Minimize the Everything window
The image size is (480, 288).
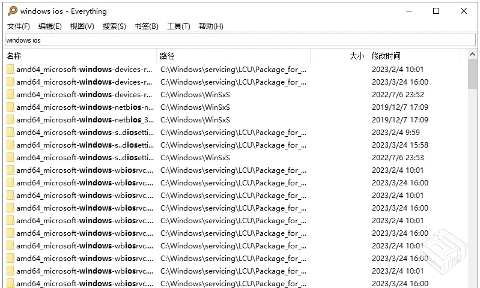click(409, 11)
